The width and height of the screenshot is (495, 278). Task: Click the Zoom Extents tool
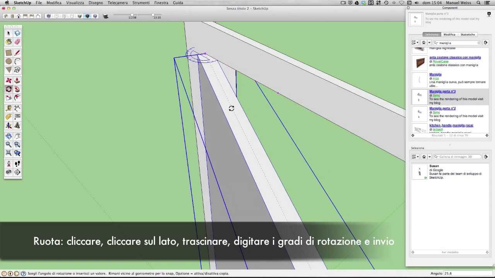pyautogui.click(x=9, y=153)
